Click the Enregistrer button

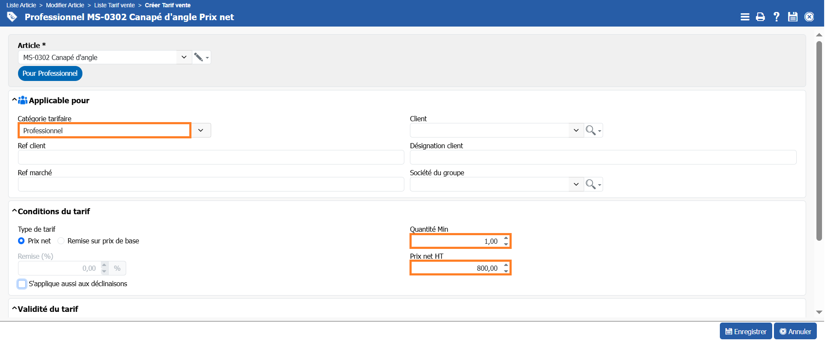745,331
